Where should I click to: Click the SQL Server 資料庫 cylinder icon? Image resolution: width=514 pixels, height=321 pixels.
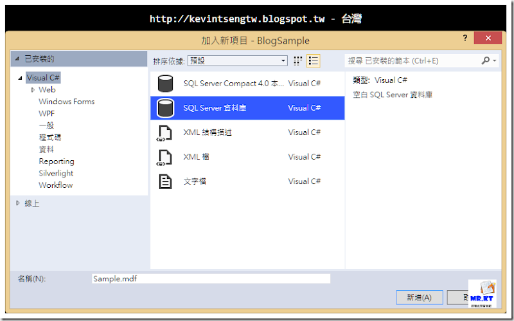pos(165,108)
